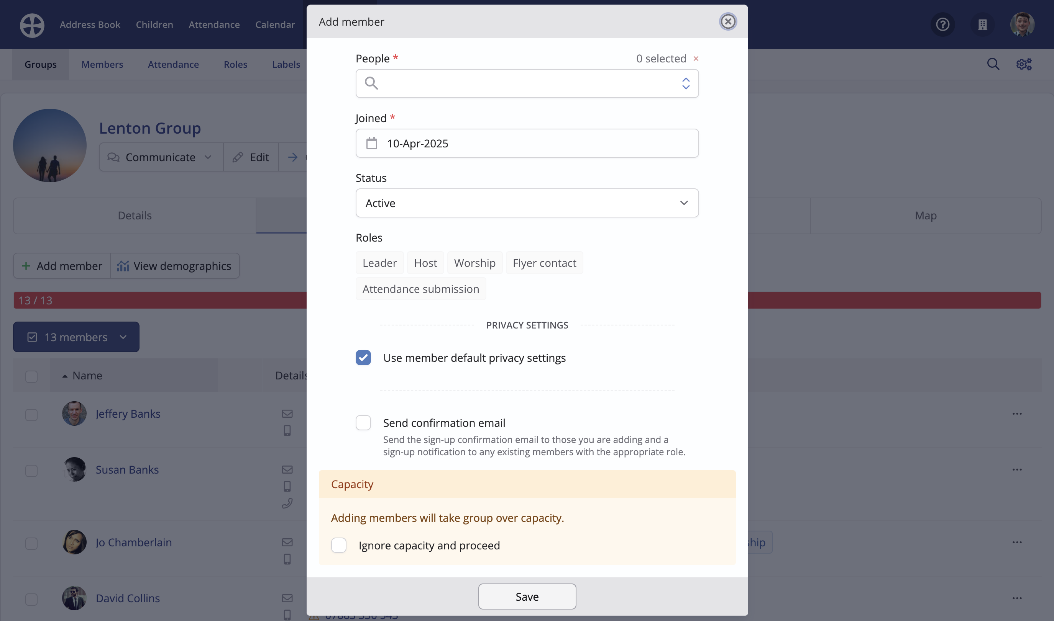Click the ChurchSuite logo icon
1054x621 pixels.
point(32,25)
